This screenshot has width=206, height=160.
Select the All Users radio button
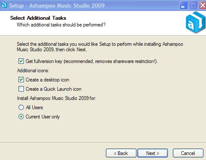point(21,108)
